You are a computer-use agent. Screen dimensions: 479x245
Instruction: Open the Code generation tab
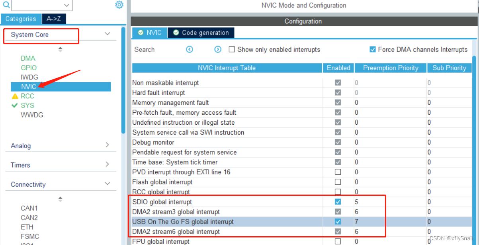click(x=201, y=33)
